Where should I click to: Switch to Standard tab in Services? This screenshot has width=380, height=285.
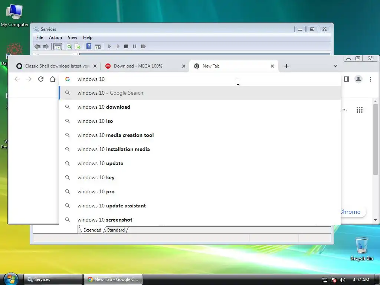click(116, 230)
